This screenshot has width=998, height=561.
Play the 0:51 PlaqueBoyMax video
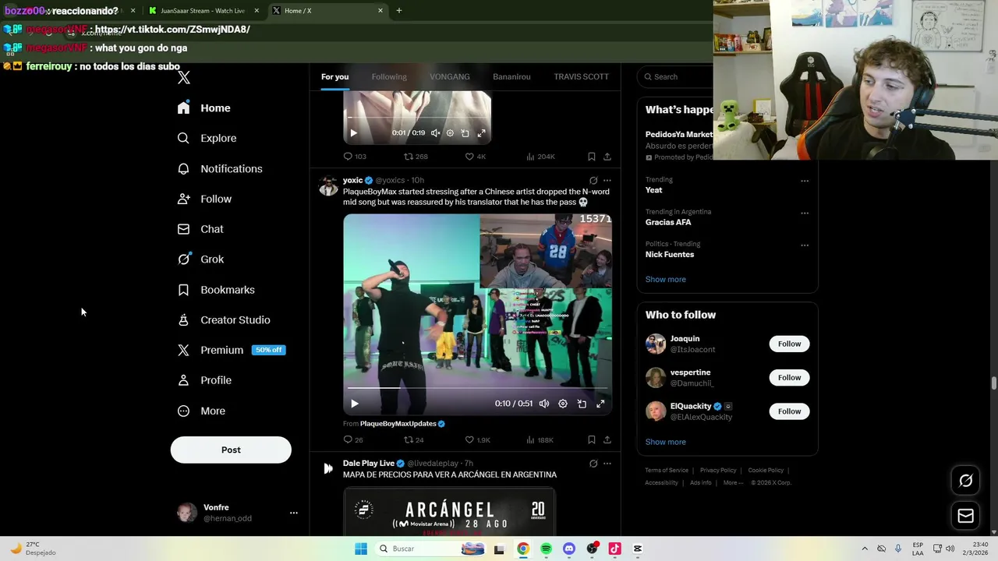tap(354, 404)
